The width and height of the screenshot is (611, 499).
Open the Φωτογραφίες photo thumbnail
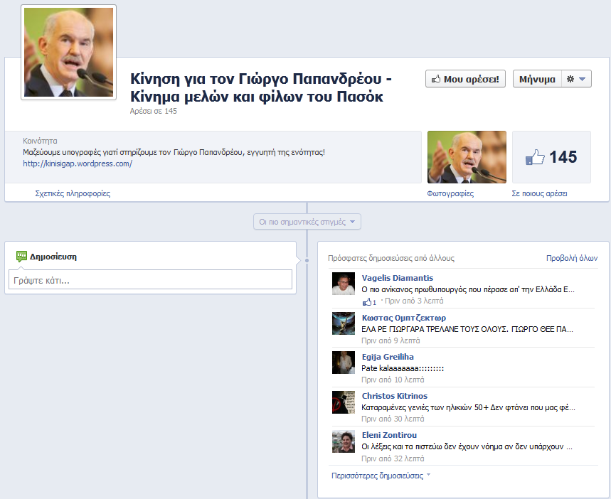(x=467, y=158)
